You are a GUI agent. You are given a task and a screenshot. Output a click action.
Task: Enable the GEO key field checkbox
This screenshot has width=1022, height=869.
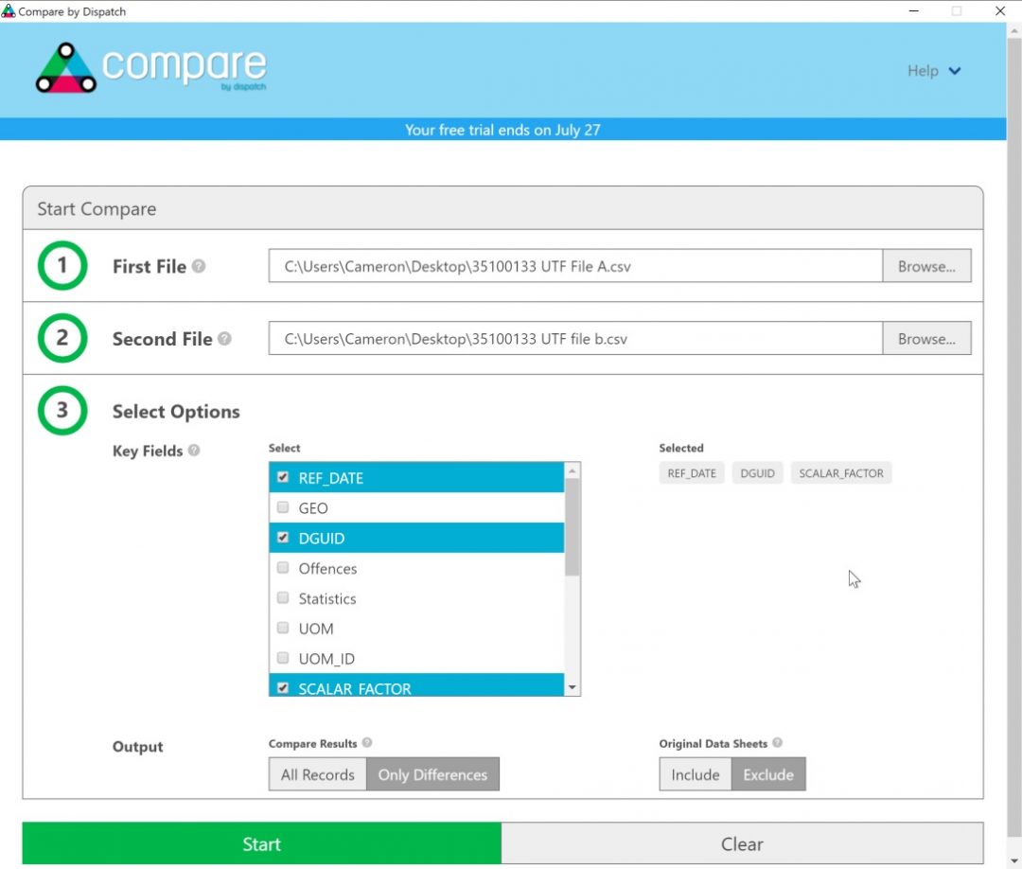[282, 507]
